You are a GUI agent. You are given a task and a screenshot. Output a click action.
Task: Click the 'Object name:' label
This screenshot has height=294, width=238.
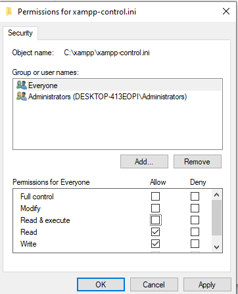33,53
